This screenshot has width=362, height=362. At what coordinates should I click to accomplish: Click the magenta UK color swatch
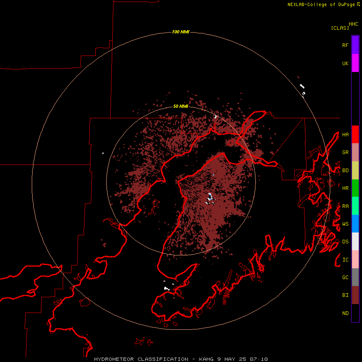coord(355,63)
